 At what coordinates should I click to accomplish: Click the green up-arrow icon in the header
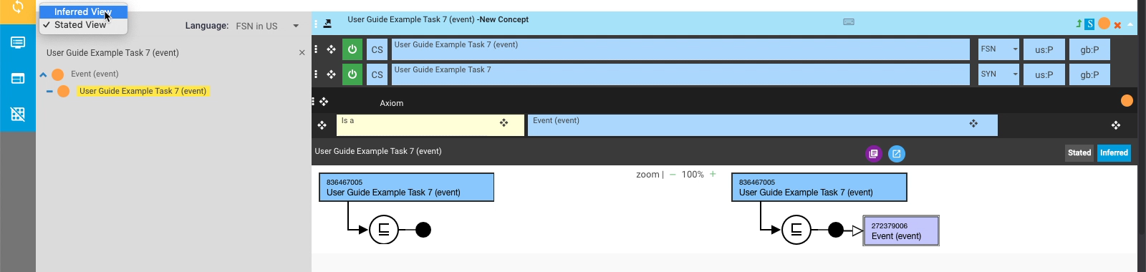(x=1079, y=24)
